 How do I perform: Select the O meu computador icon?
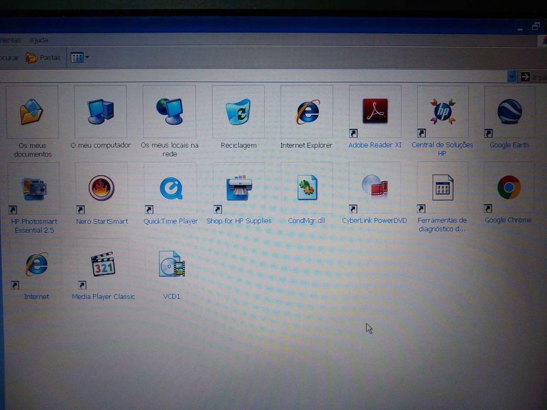click(x=100, y=111)
